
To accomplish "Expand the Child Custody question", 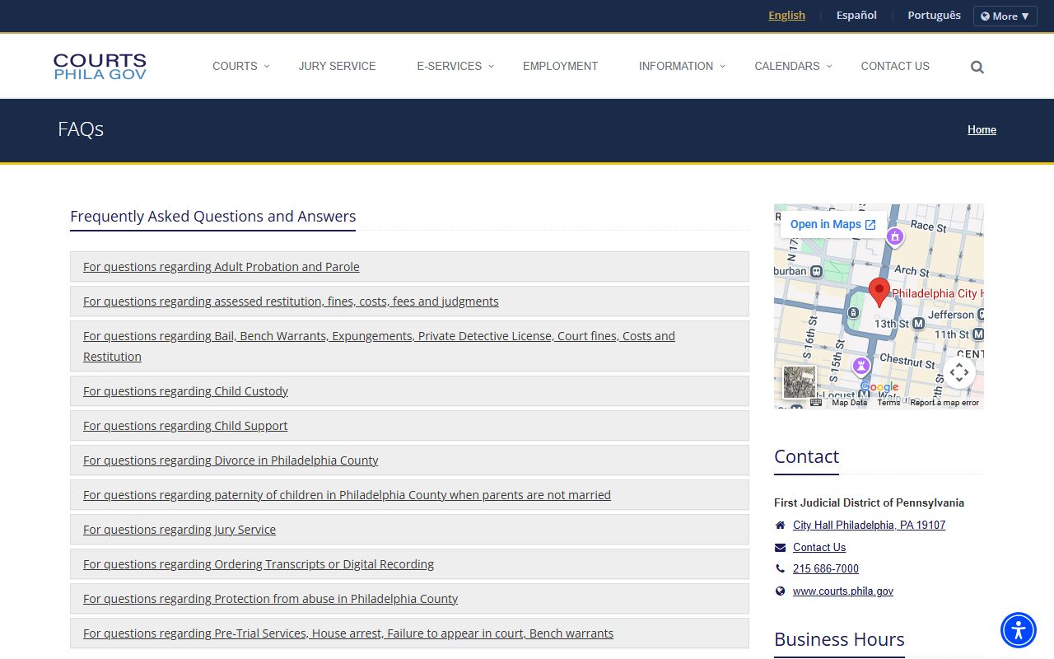I will click(409, 391).
